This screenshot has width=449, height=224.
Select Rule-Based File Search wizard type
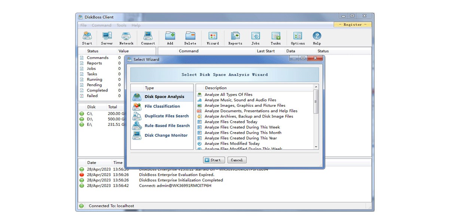[162, 126]
